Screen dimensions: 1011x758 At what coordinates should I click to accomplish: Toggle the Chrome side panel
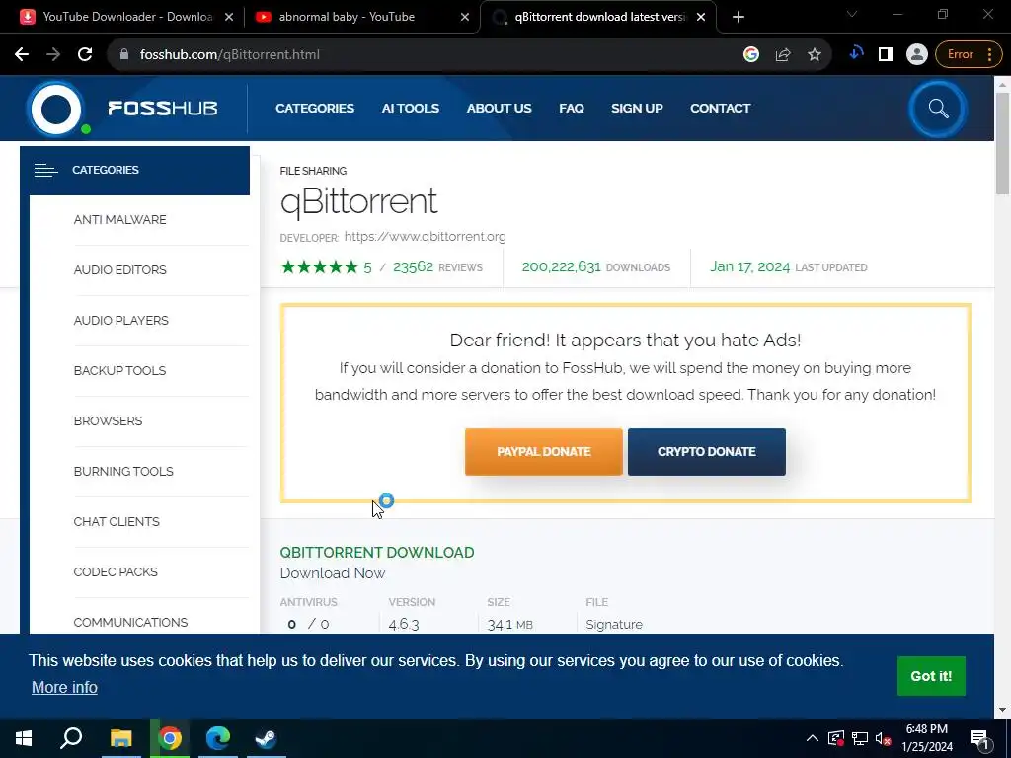(886, 55)
